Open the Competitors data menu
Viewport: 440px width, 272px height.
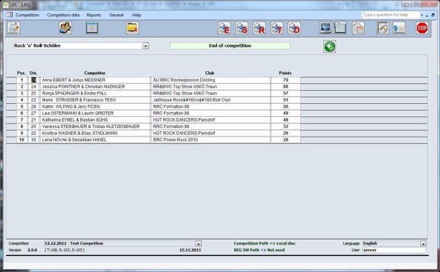point(63,15)
